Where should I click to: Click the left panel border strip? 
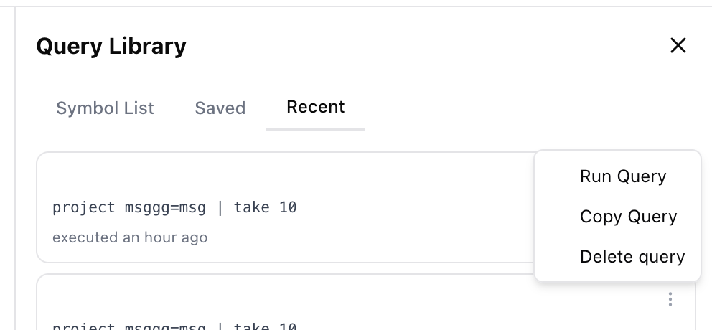point(15,168)
